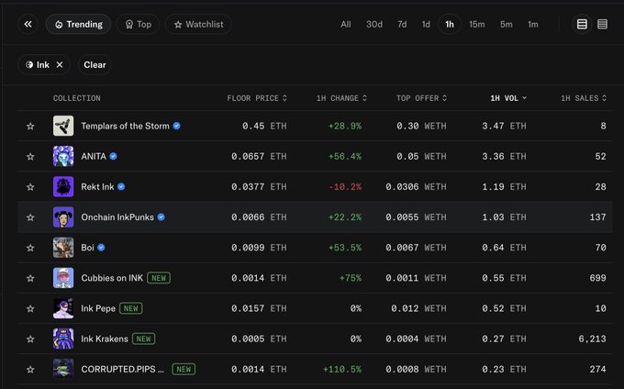This screenshot has height=389, width=624.
Task: Click NEW badge on Ink Krakens
Action: pyautogui.click(x=144, y=339)
